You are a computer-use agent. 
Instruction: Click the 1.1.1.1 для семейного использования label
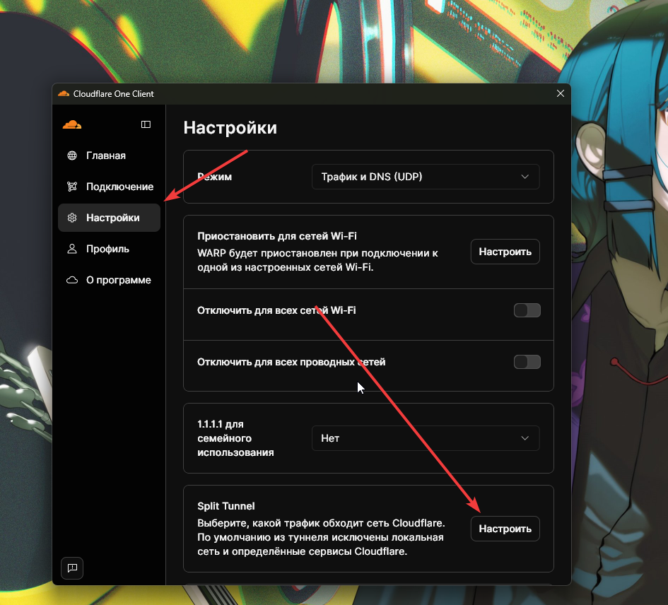235,438
